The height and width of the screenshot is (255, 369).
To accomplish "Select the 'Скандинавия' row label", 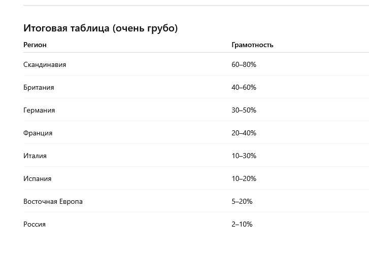I will 45,65.
